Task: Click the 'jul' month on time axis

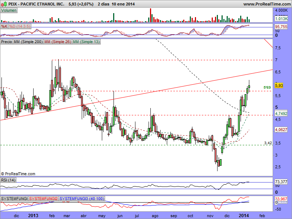Action: point(137,216)
